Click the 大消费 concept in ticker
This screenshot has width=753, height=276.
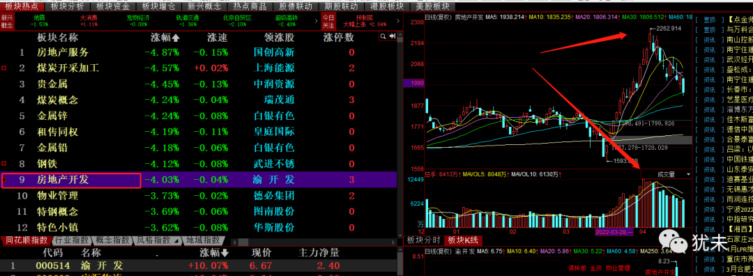[89, 21]
